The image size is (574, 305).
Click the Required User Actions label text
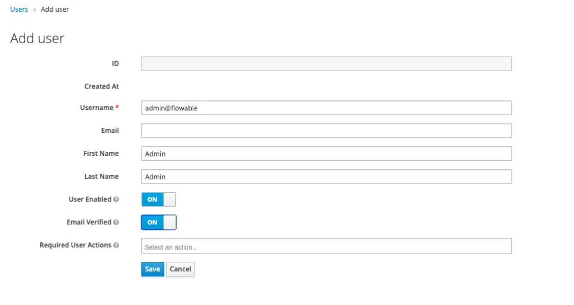coord(76,245)
